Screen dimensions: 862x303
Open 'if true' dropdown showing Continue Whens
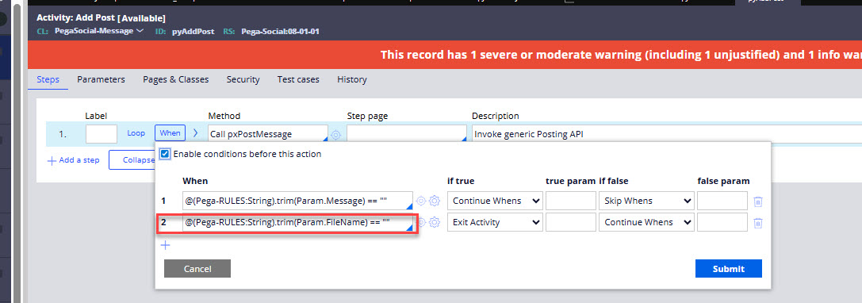496,201
